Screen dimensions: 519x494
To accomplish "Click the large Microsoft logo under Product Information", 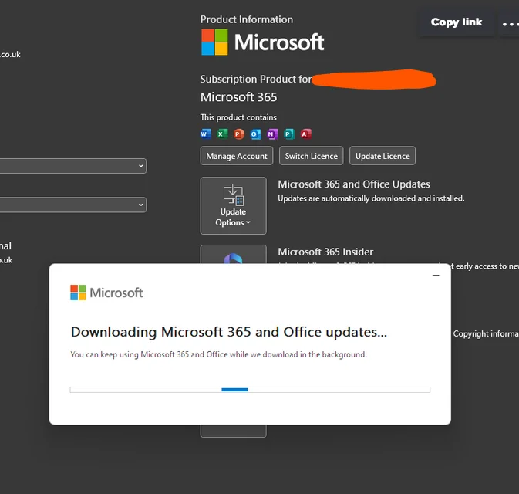I will point(262,42).
